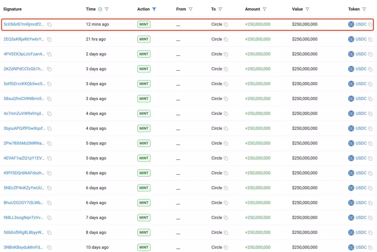
Task: Copy signature 2EQ5xKRjaRtiYw6rY
Action: click(49, 39)
